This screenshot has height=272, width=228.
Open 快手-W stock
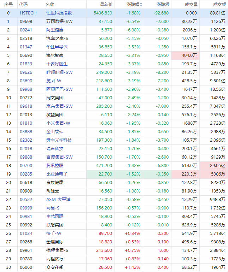(54, 233)
